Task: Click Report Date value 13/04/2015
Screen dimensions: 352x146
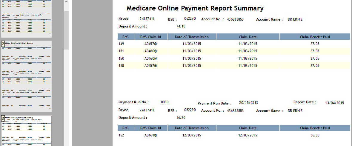Action: tap(334, 103)
